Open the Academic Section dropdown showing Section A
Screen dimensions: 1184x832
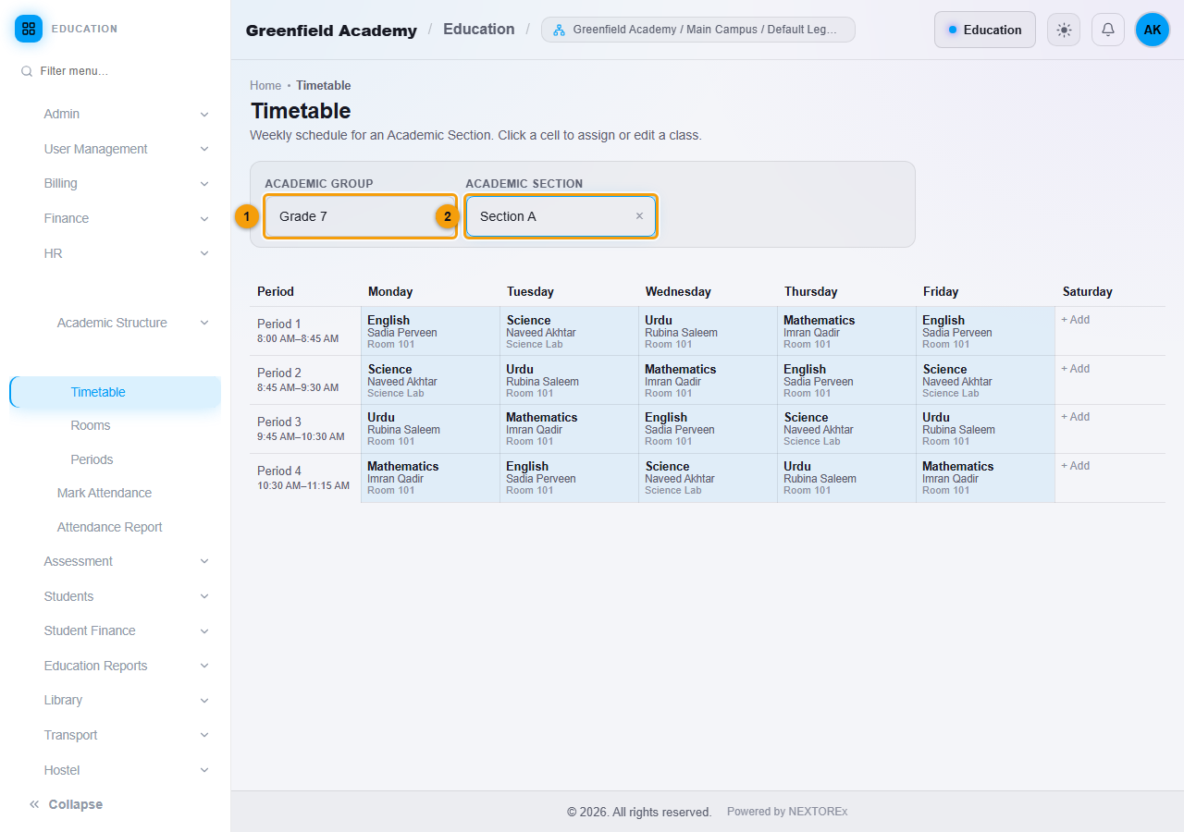tap(561, 216)
